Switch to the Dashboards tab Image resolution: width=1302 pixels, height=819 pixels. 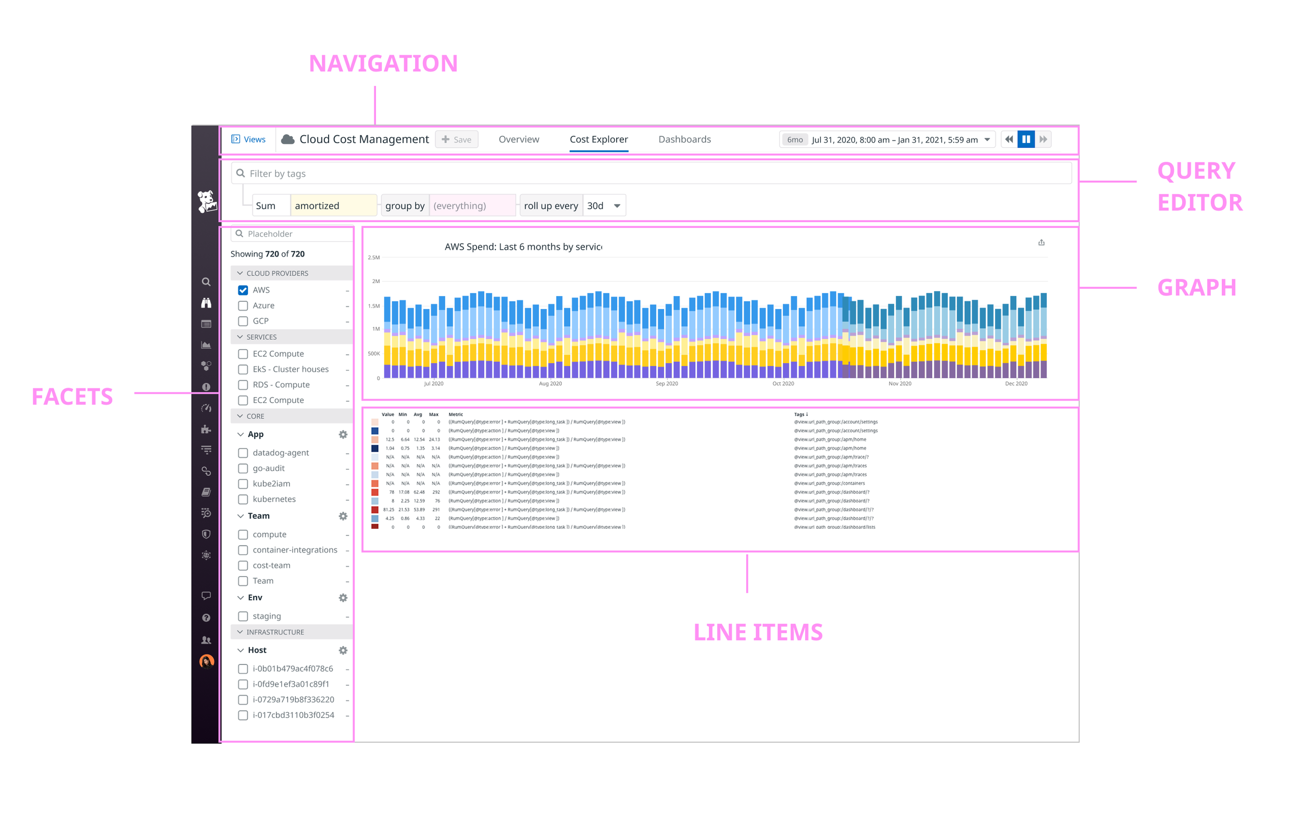(684, 139)
